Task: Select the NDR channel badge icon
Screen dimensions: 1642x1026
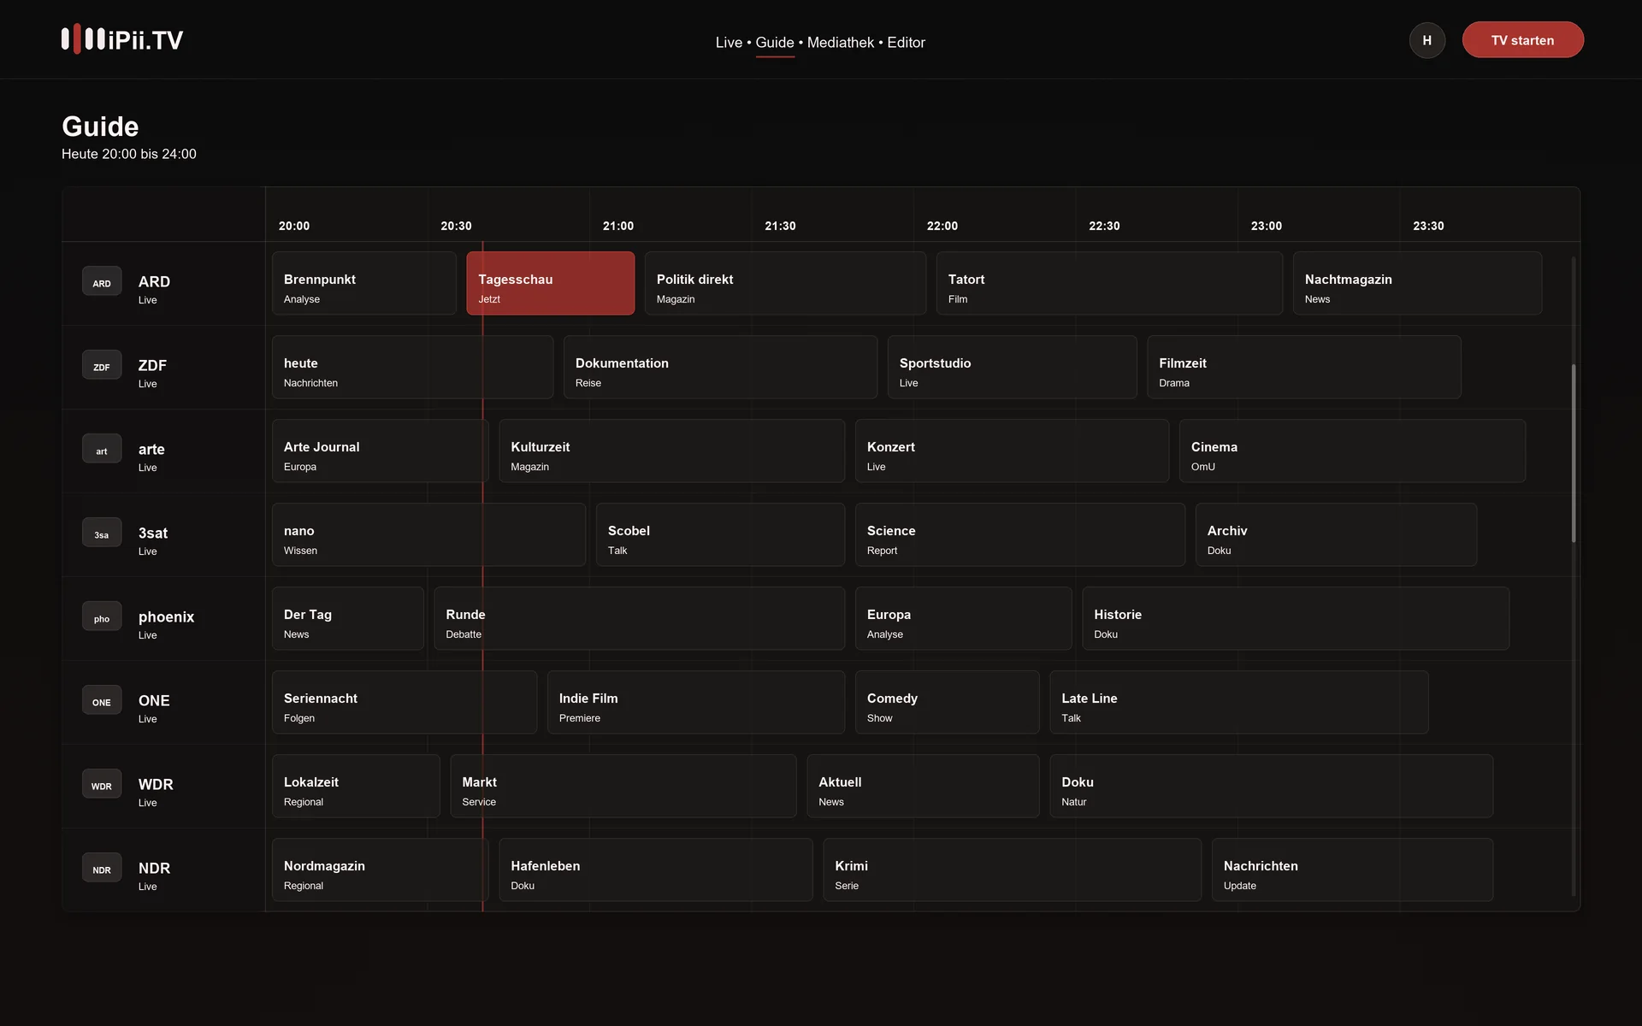Action: tap(102, 868)
